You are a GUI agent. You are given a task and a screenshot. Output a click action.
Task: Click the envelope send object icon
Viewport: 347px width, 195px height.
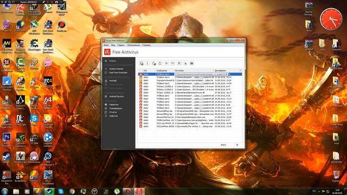[x=172, y=63]
